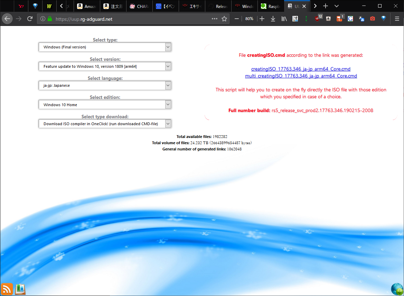The width and height of the screenshot is (404, 296).
Task: Bookmark this page with the star
Action: pos(224,19)
